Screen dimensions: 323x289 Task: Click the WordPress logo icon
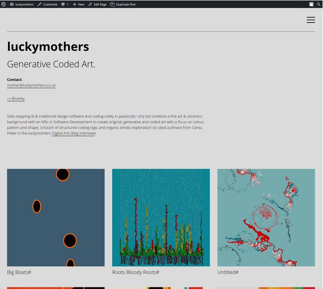coord(4,4)
